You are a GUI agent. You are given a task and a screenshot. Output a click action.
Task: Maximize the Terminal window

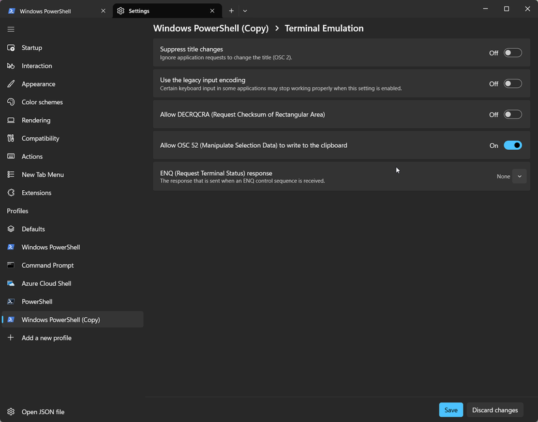pyautogui.click(x=507, y=9)
